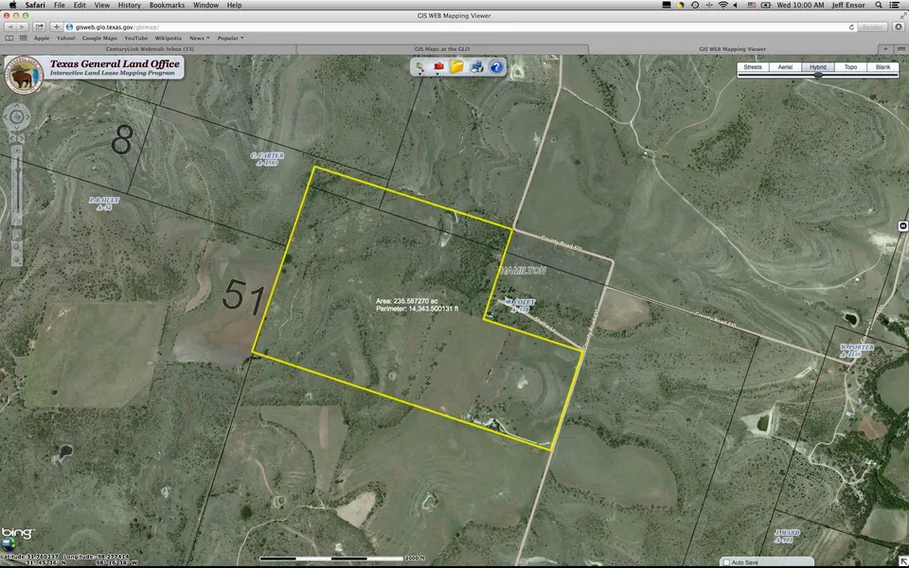Switch basemap to Aerial
This screenshot has height=568, width=909.
tap(785, 67)
